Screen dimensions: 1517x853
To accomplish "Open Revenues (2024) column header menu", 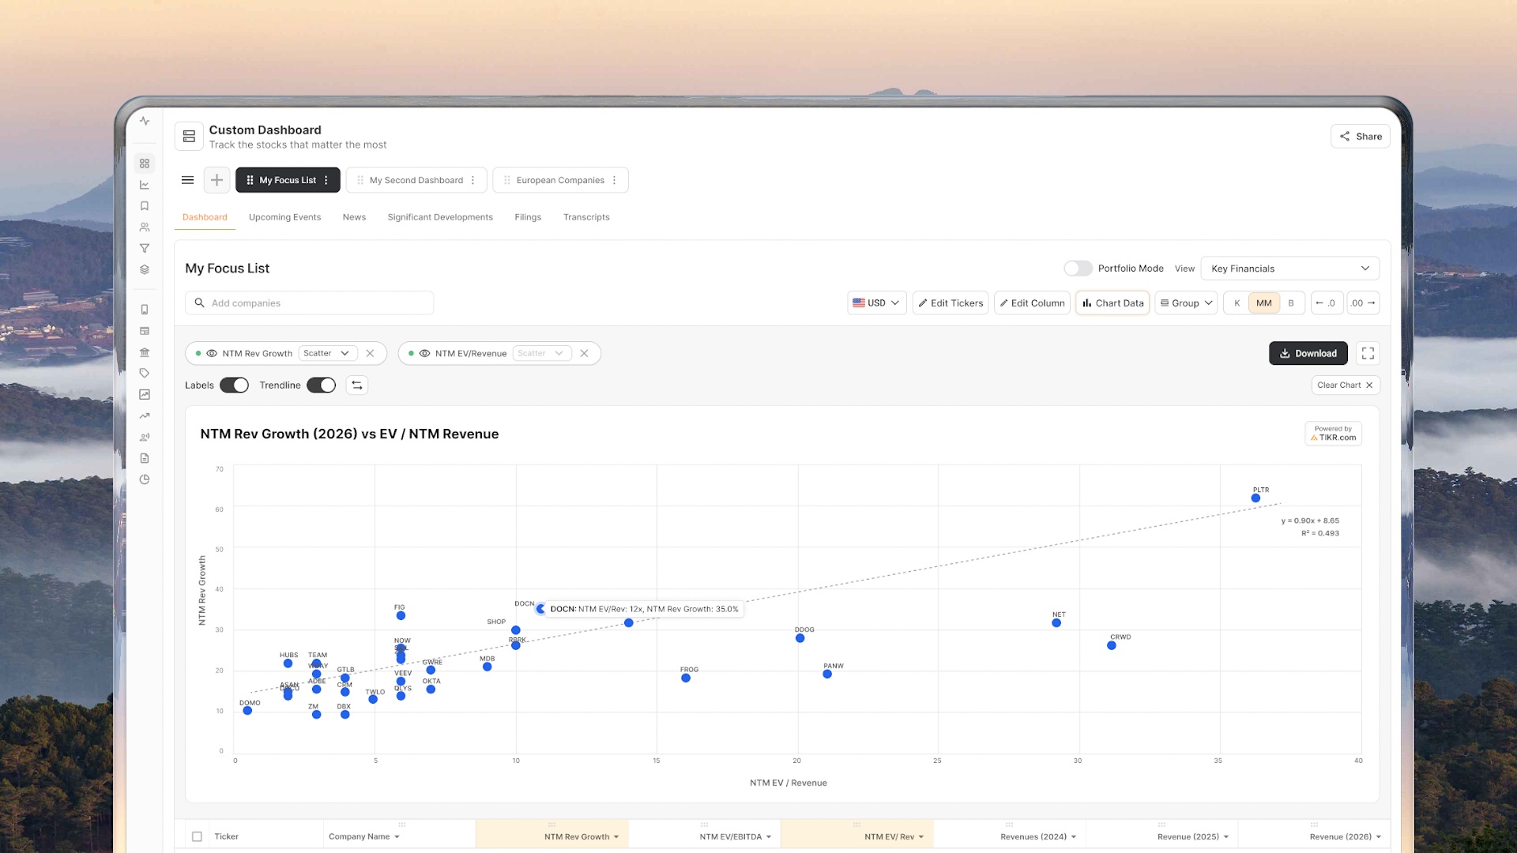I will 1074,837.
